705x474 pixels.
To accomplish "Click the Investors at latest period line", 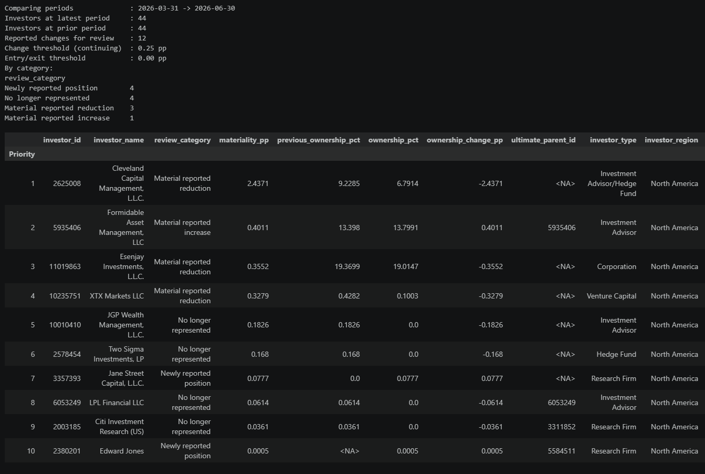I will point(76,18).
